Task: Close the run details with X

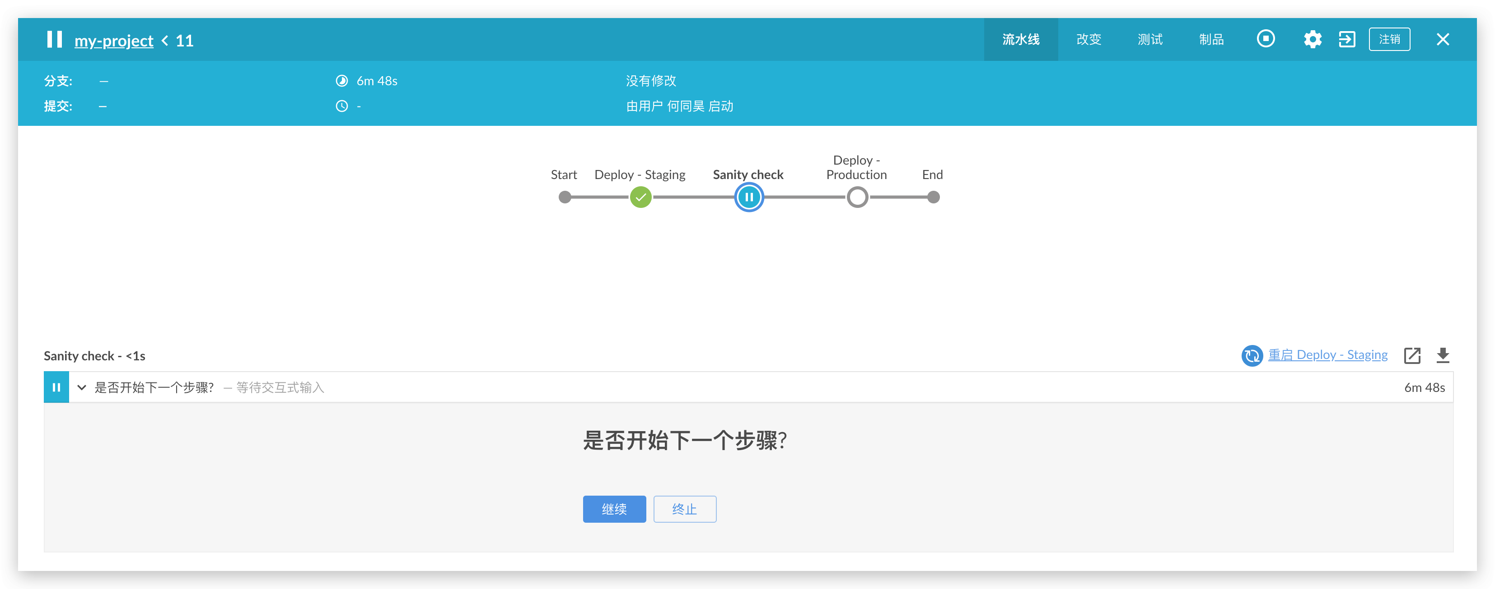Action: click(1442, 39)
